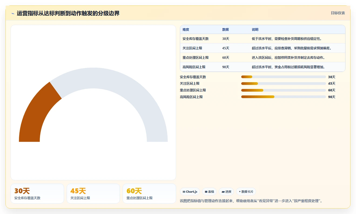Click the 90天 value beside the progress bar
The width and height of the screenshot is (356, 214).
[332, 97]
